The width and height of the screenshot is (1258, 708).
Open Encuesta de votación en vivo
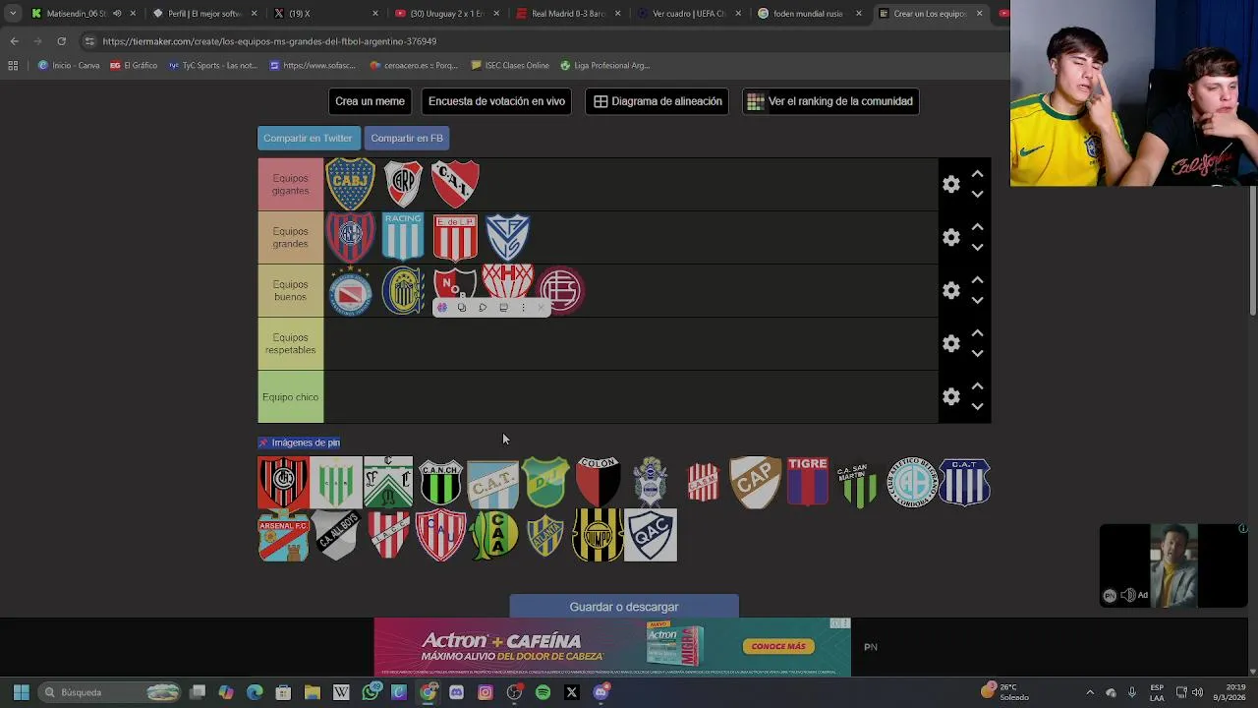tap(496, 101)
